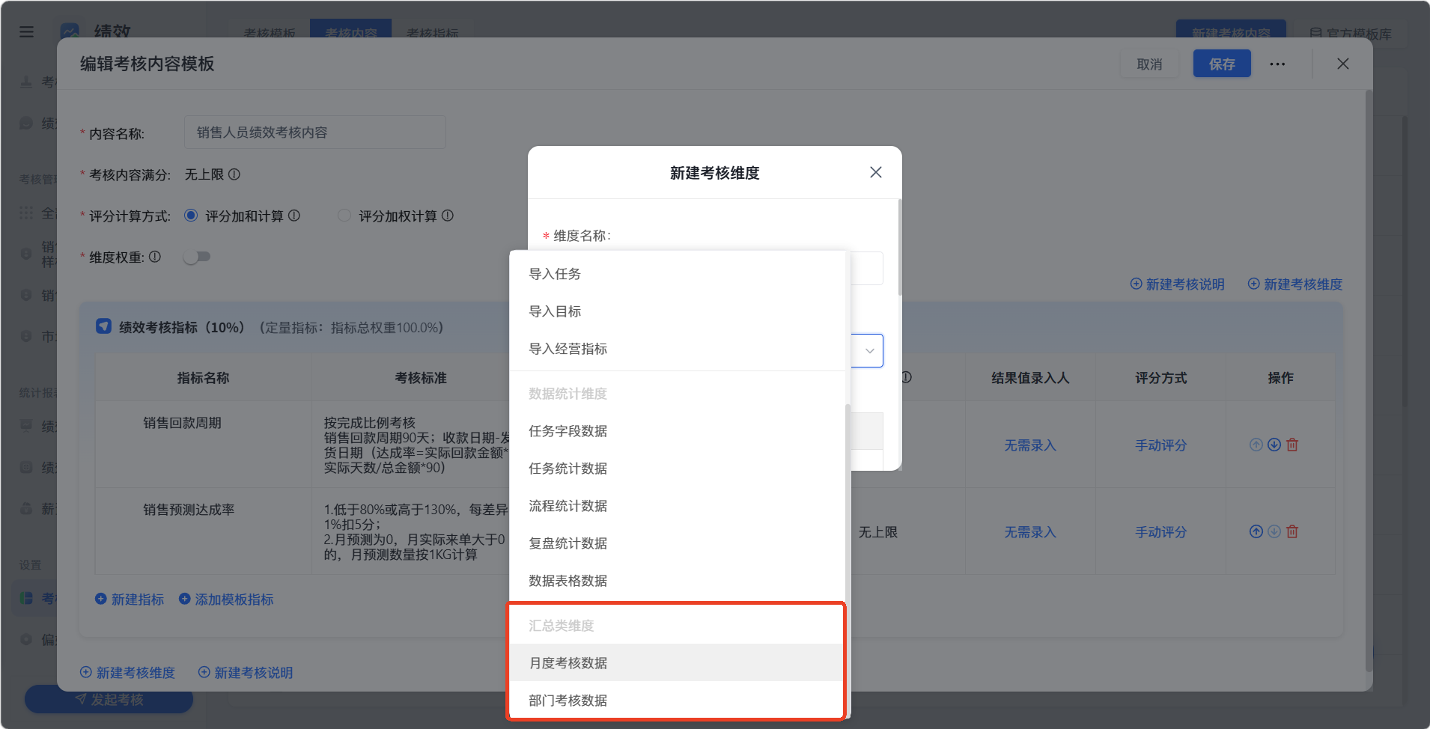1430x729 pixels.
Task: Click the 发起考核 button
Action: (109, 699)
